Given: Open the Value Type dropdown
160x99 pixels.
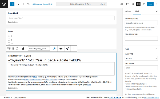Looking at the screenshot, I should point(141,58).
